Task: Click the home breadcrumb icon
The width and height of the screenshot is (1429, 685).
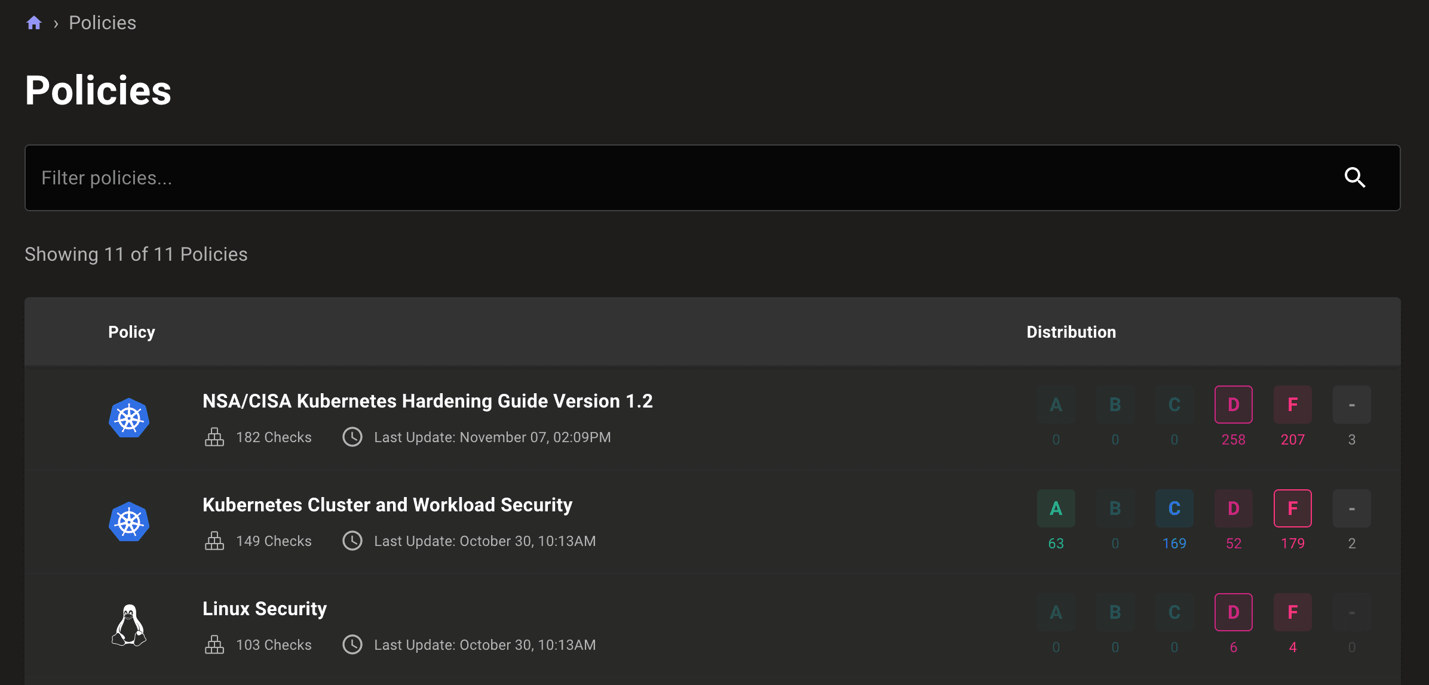Action: pyautogui.click(x=34, y=23)
